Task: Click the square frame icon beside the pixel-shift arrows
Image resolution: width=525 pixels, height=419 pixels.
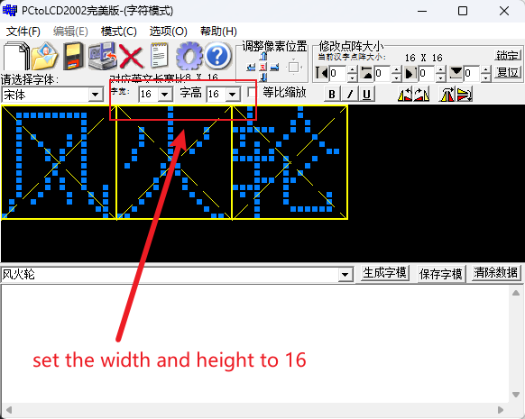Action: (x=294, y=68)
